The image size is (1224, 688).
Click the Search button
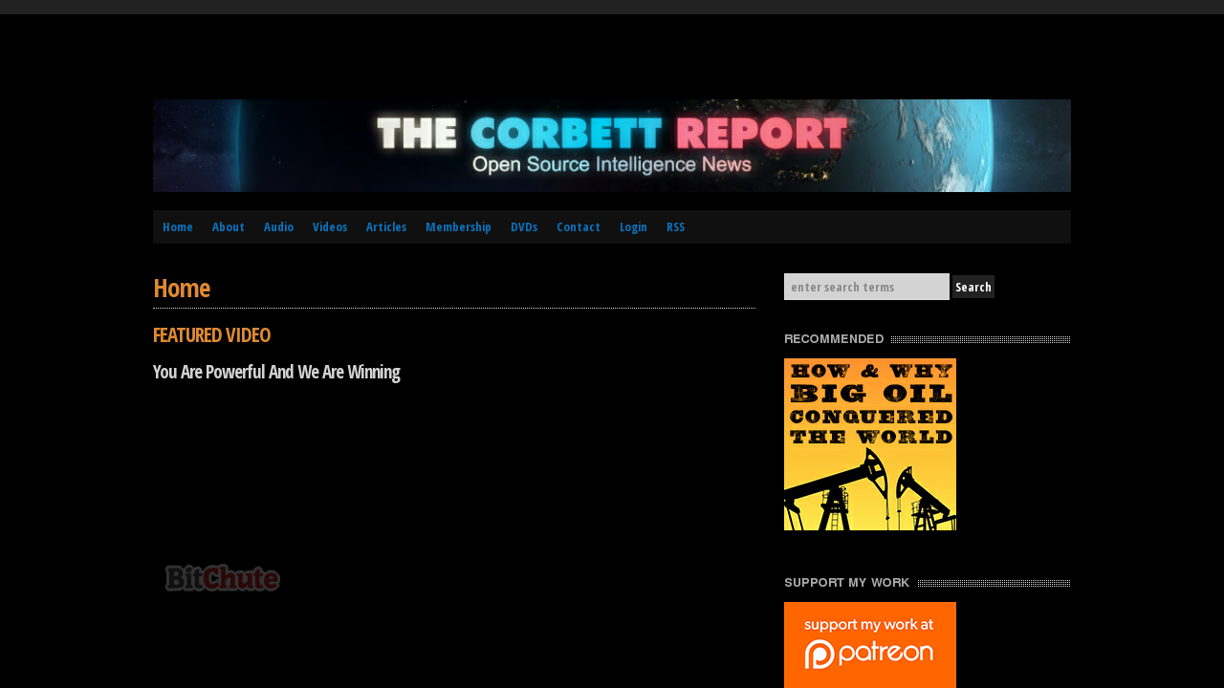point(973,287)
